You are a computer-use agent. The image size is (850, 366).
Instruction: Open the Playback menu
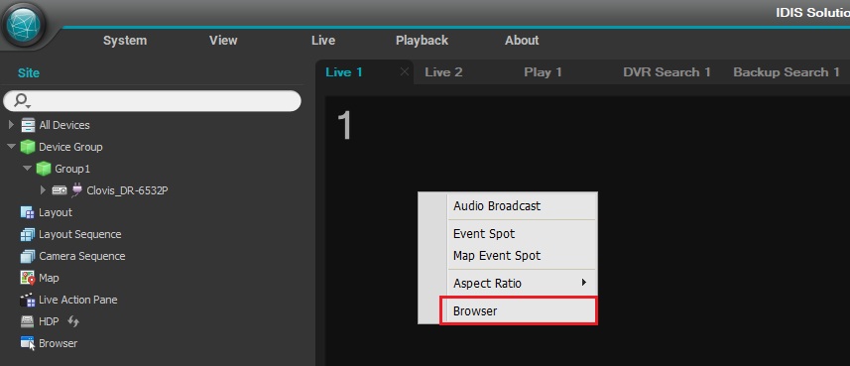click(422, 41)
